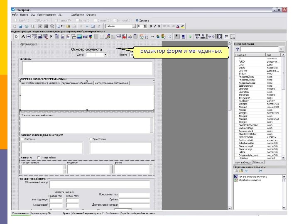299x224 pixels.
Task: Click the Положение глаз input field
Action: pyautogui.click(x=134, y=195)
